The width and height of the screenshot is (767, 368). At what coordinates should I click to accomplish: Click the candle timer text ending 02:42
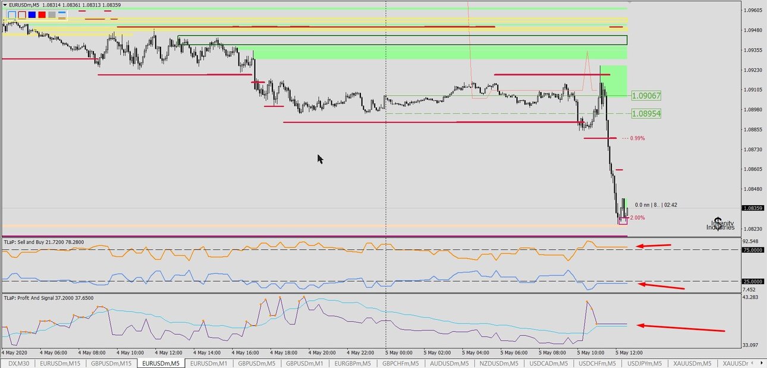[656, 205]
